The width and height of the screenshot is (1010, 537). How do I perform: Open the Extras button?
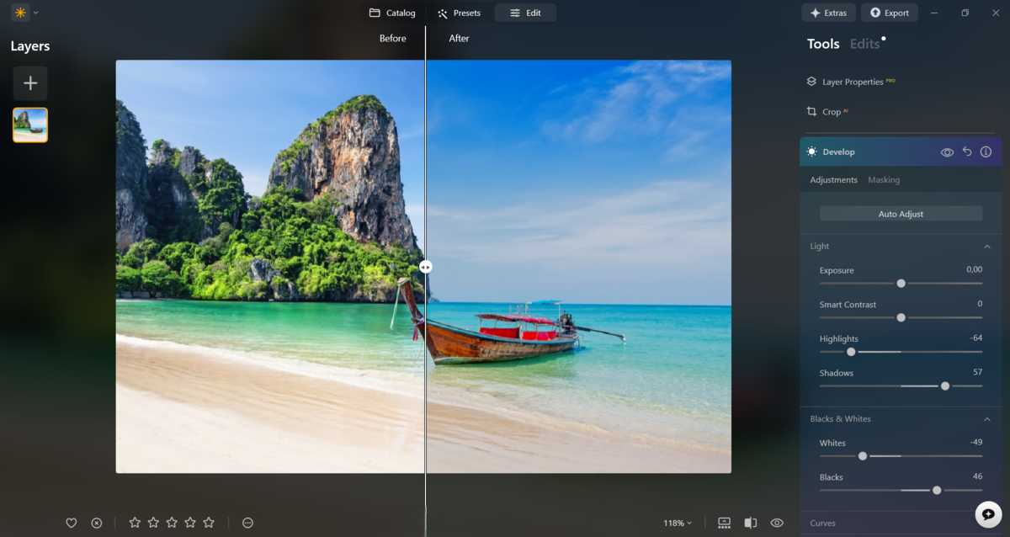(828, 13)
